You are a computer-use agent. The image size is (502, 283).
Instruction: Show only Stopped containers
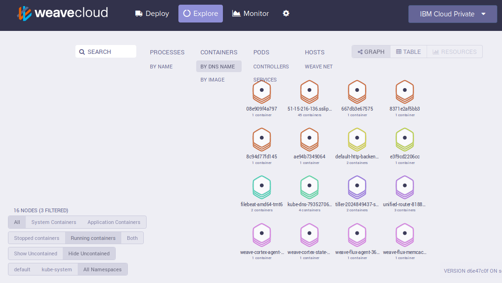click(x=37, y=238)
